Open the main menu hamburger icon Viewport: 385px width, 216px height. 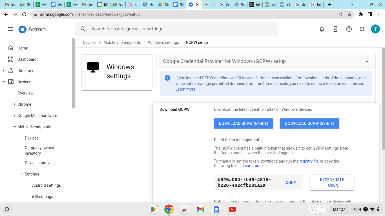tap(10, 29)
